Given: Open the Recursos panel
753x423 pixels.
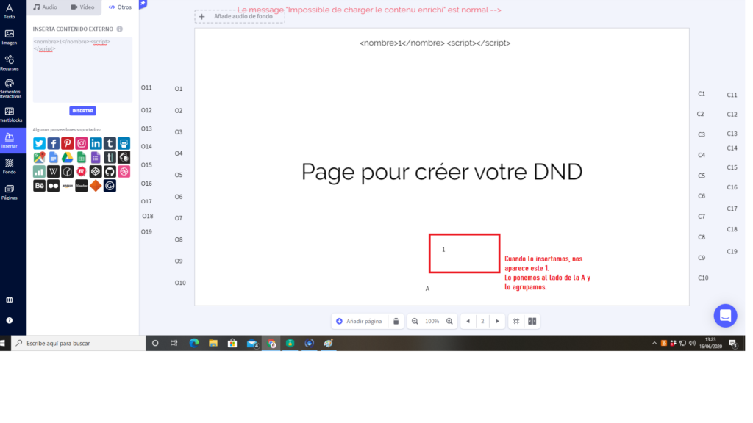Looking at the screenshot, I should point(10,62).
